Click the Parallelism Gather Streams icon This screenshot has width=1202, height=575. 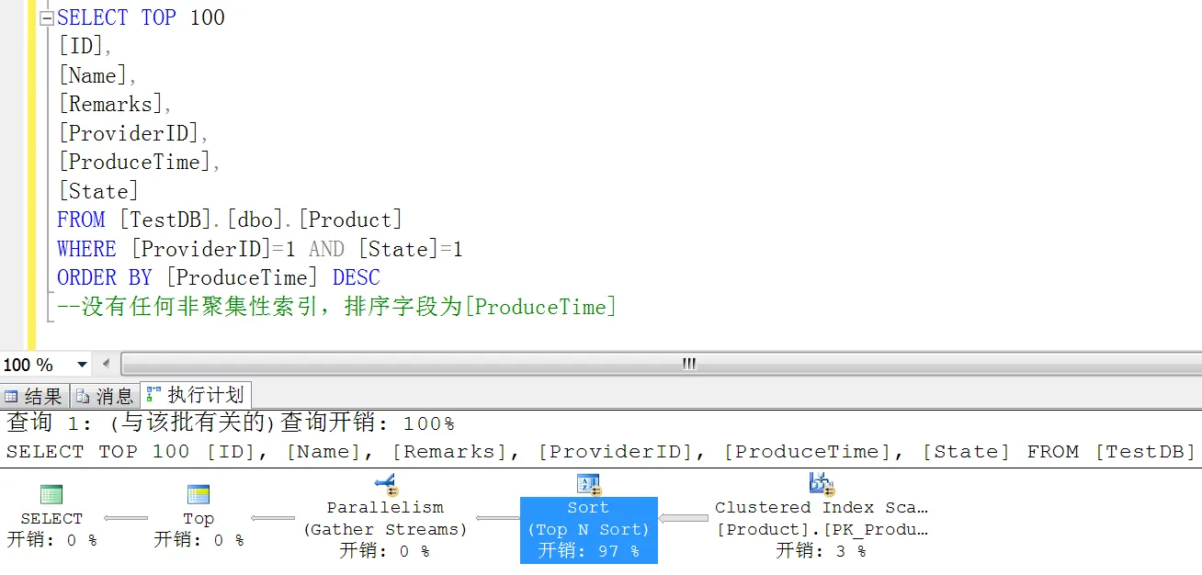click(x=386, y=483)
